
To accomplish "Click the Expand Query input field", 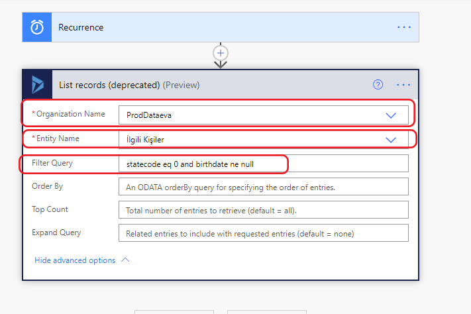I will 264,233.
